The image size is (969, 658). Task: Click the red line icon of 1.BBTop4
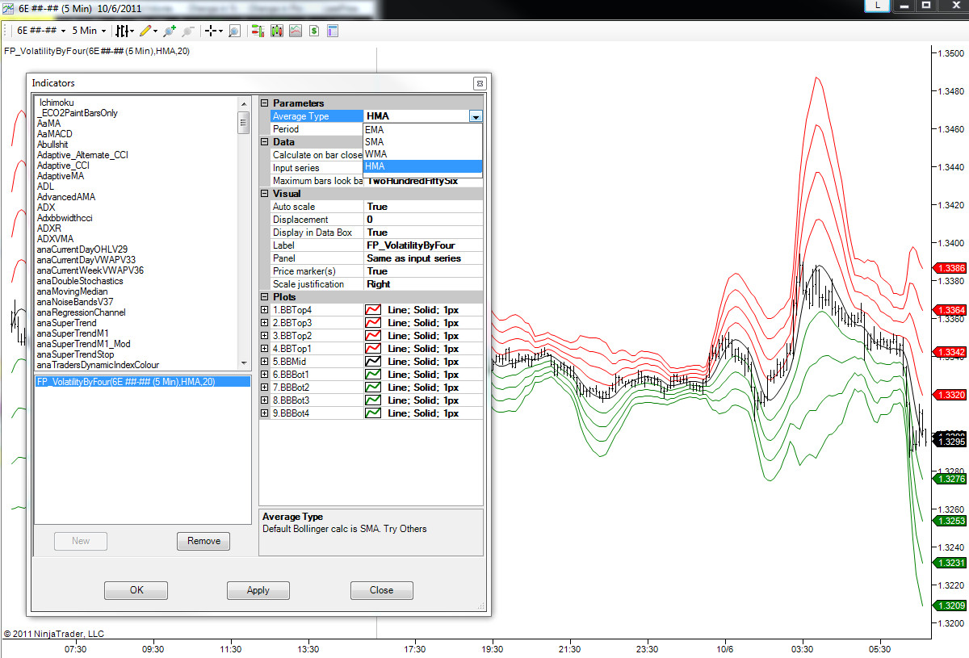click(x=374, y=310)
